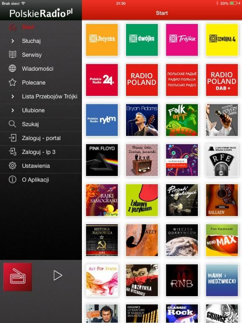Select the Folk Off channel thumbnail
Image resolution: width=242 pixels, height=323 pixels.
click(x=182, y=120)
